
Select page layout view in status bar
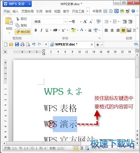click(x=76, y=148)
